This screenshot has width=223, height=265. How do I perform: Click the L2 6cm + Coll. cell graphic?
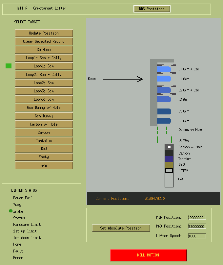click(164, 90)
